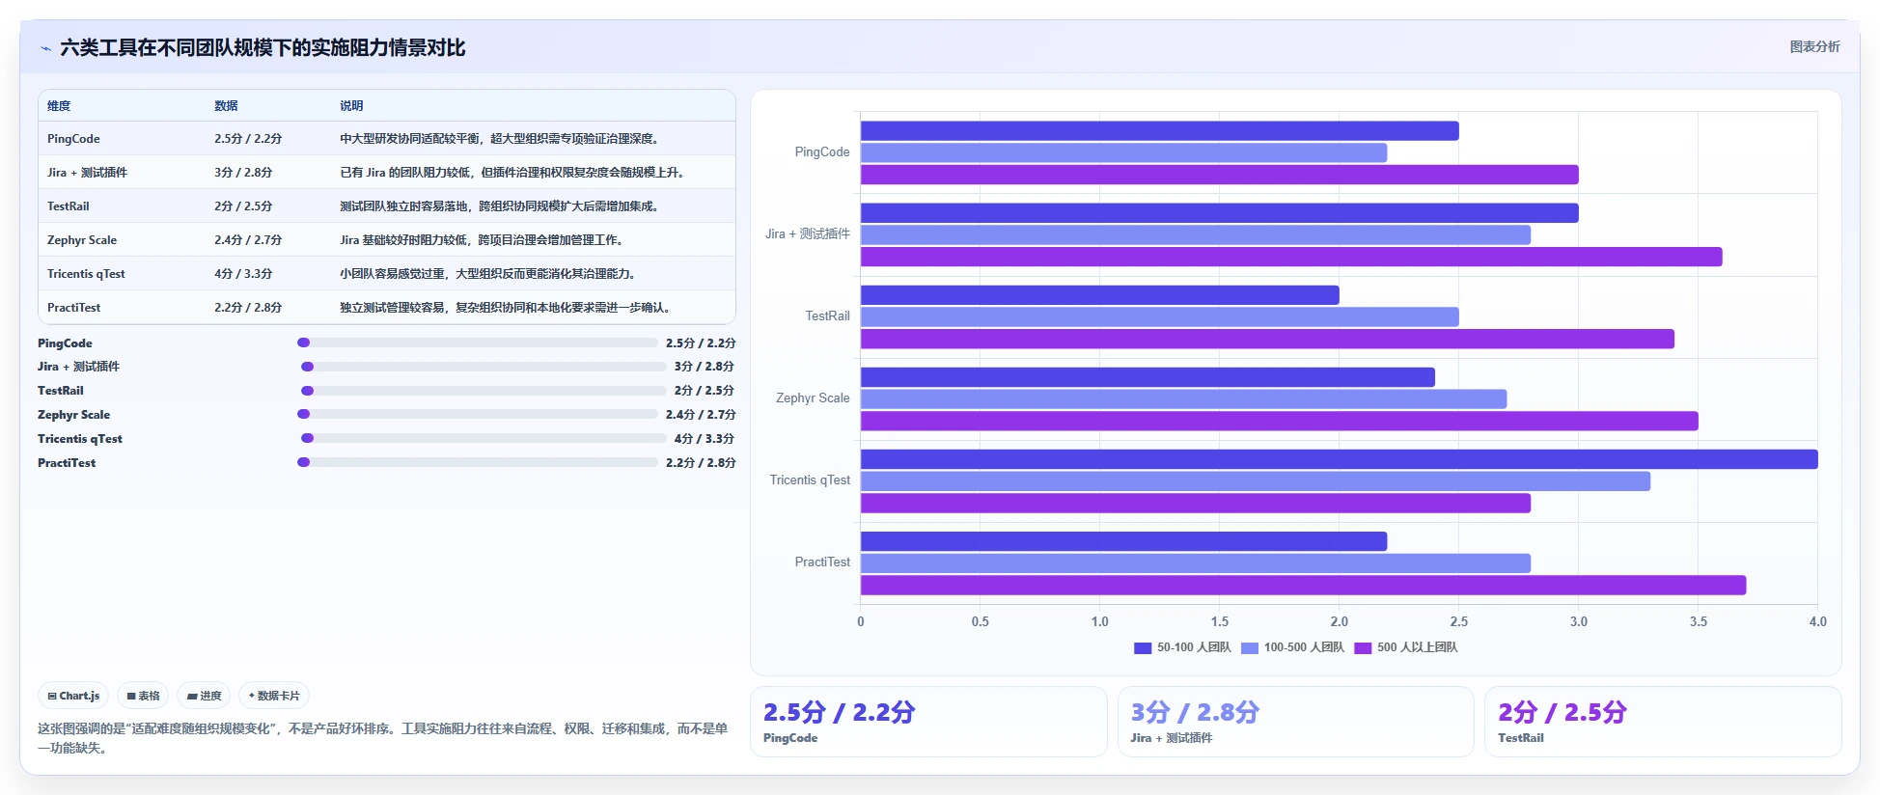Click the 3分 / 2.8分 value beside Jira progress bar
Screen dimensions: 1880x795
[x=704, y=367]
